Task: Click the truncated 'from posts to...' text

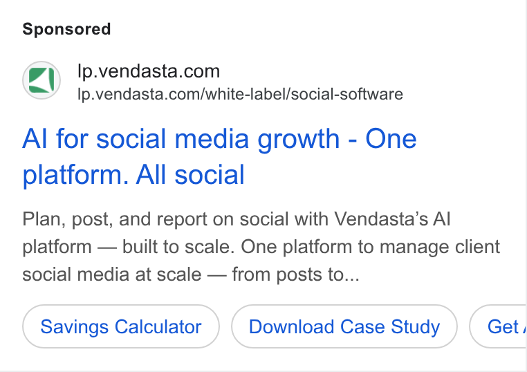Action: click(296, 275)
